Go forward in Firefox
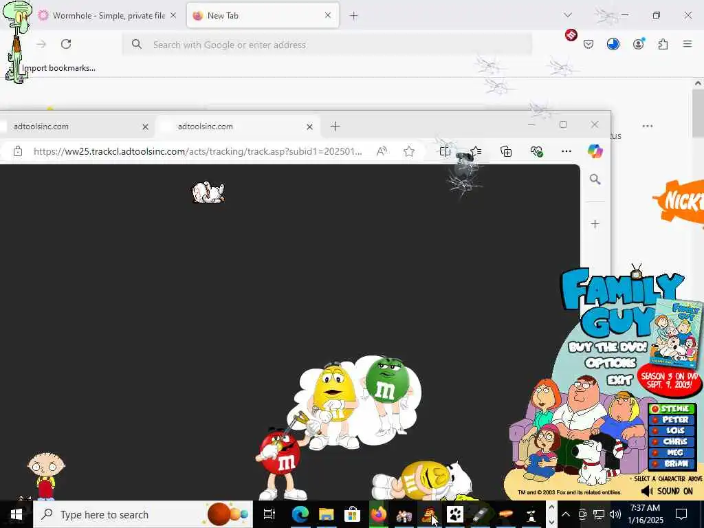 41,44
